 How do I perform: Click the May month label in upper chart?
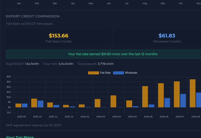[x=91, y=3]
